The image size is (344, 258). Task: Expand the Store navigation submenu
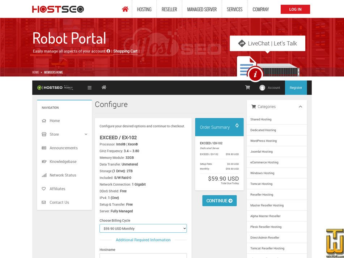coord(86,134)
